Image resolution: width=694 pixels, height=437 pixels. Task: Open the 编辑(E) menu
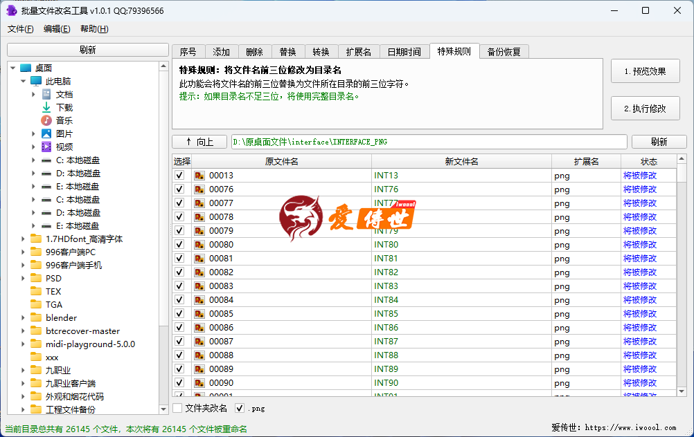click(57, 29)
